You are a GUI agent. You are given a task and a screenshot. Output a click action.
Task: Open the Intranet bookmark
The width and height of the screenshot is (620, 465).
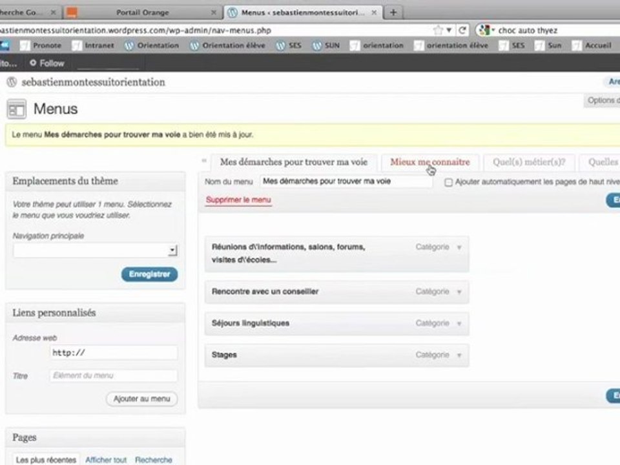point(93,45)
